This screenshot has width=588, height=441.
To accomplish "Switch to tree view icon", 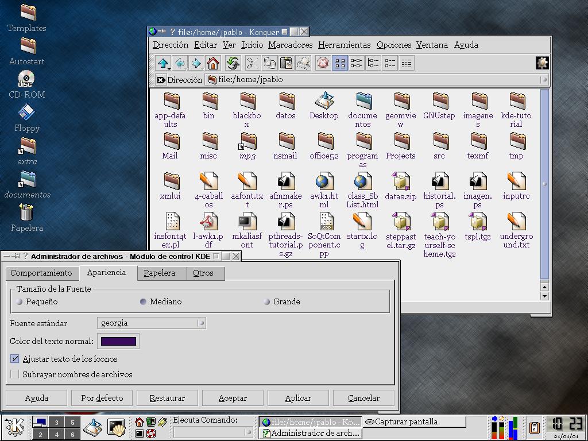I will pyautogui.click(x=373, y=63).
